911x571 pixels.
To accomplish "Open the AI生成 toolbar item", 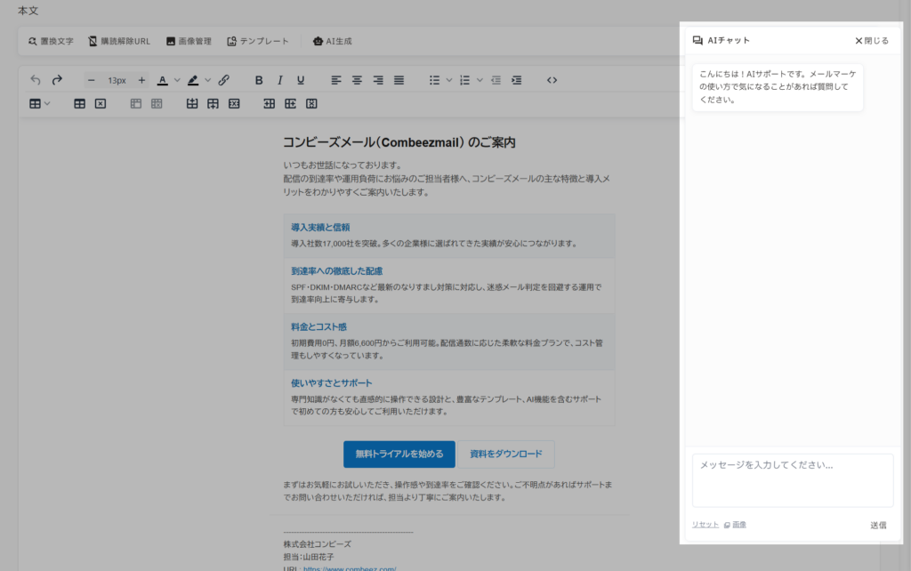I will [x=332, y=41].
